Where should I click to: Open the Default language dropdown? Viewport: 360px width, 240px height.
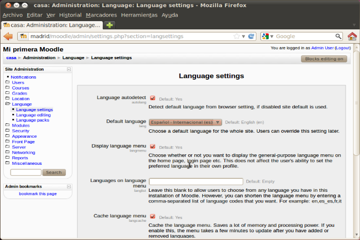(x=186, y=122)
